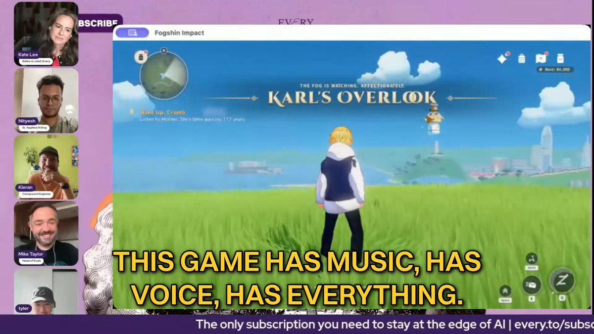Click the jar icon at top right
Image resolution: width=594 pixels, height=334 pixels.
point(560,58)
